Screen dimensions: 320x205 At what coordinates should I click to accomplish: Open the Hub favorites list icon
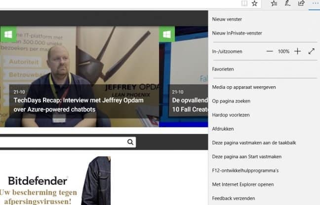point(274,3)
